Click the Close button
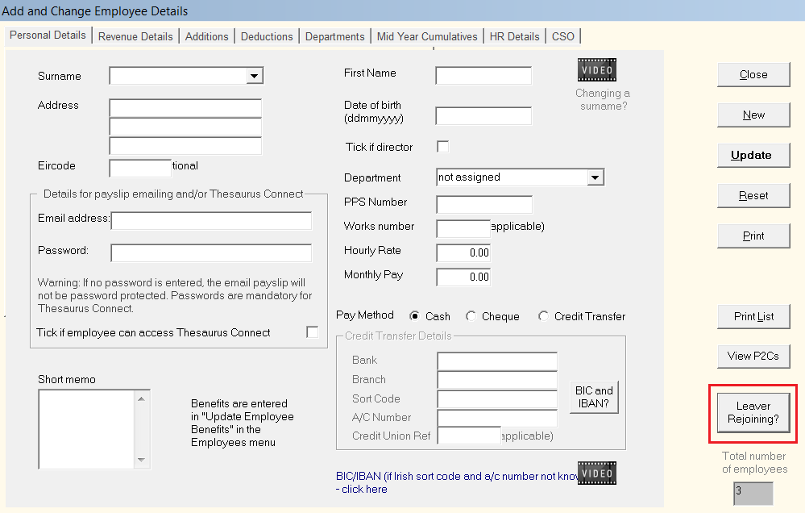Image resolution: width=805 pixels, height=513 pixels. coord(753,74)
